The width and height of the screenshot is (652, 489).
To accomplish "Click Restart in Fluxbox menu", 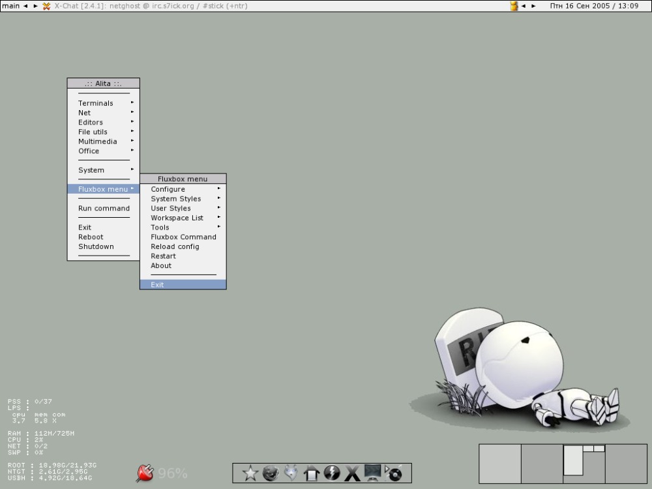I will pos(183,256).
